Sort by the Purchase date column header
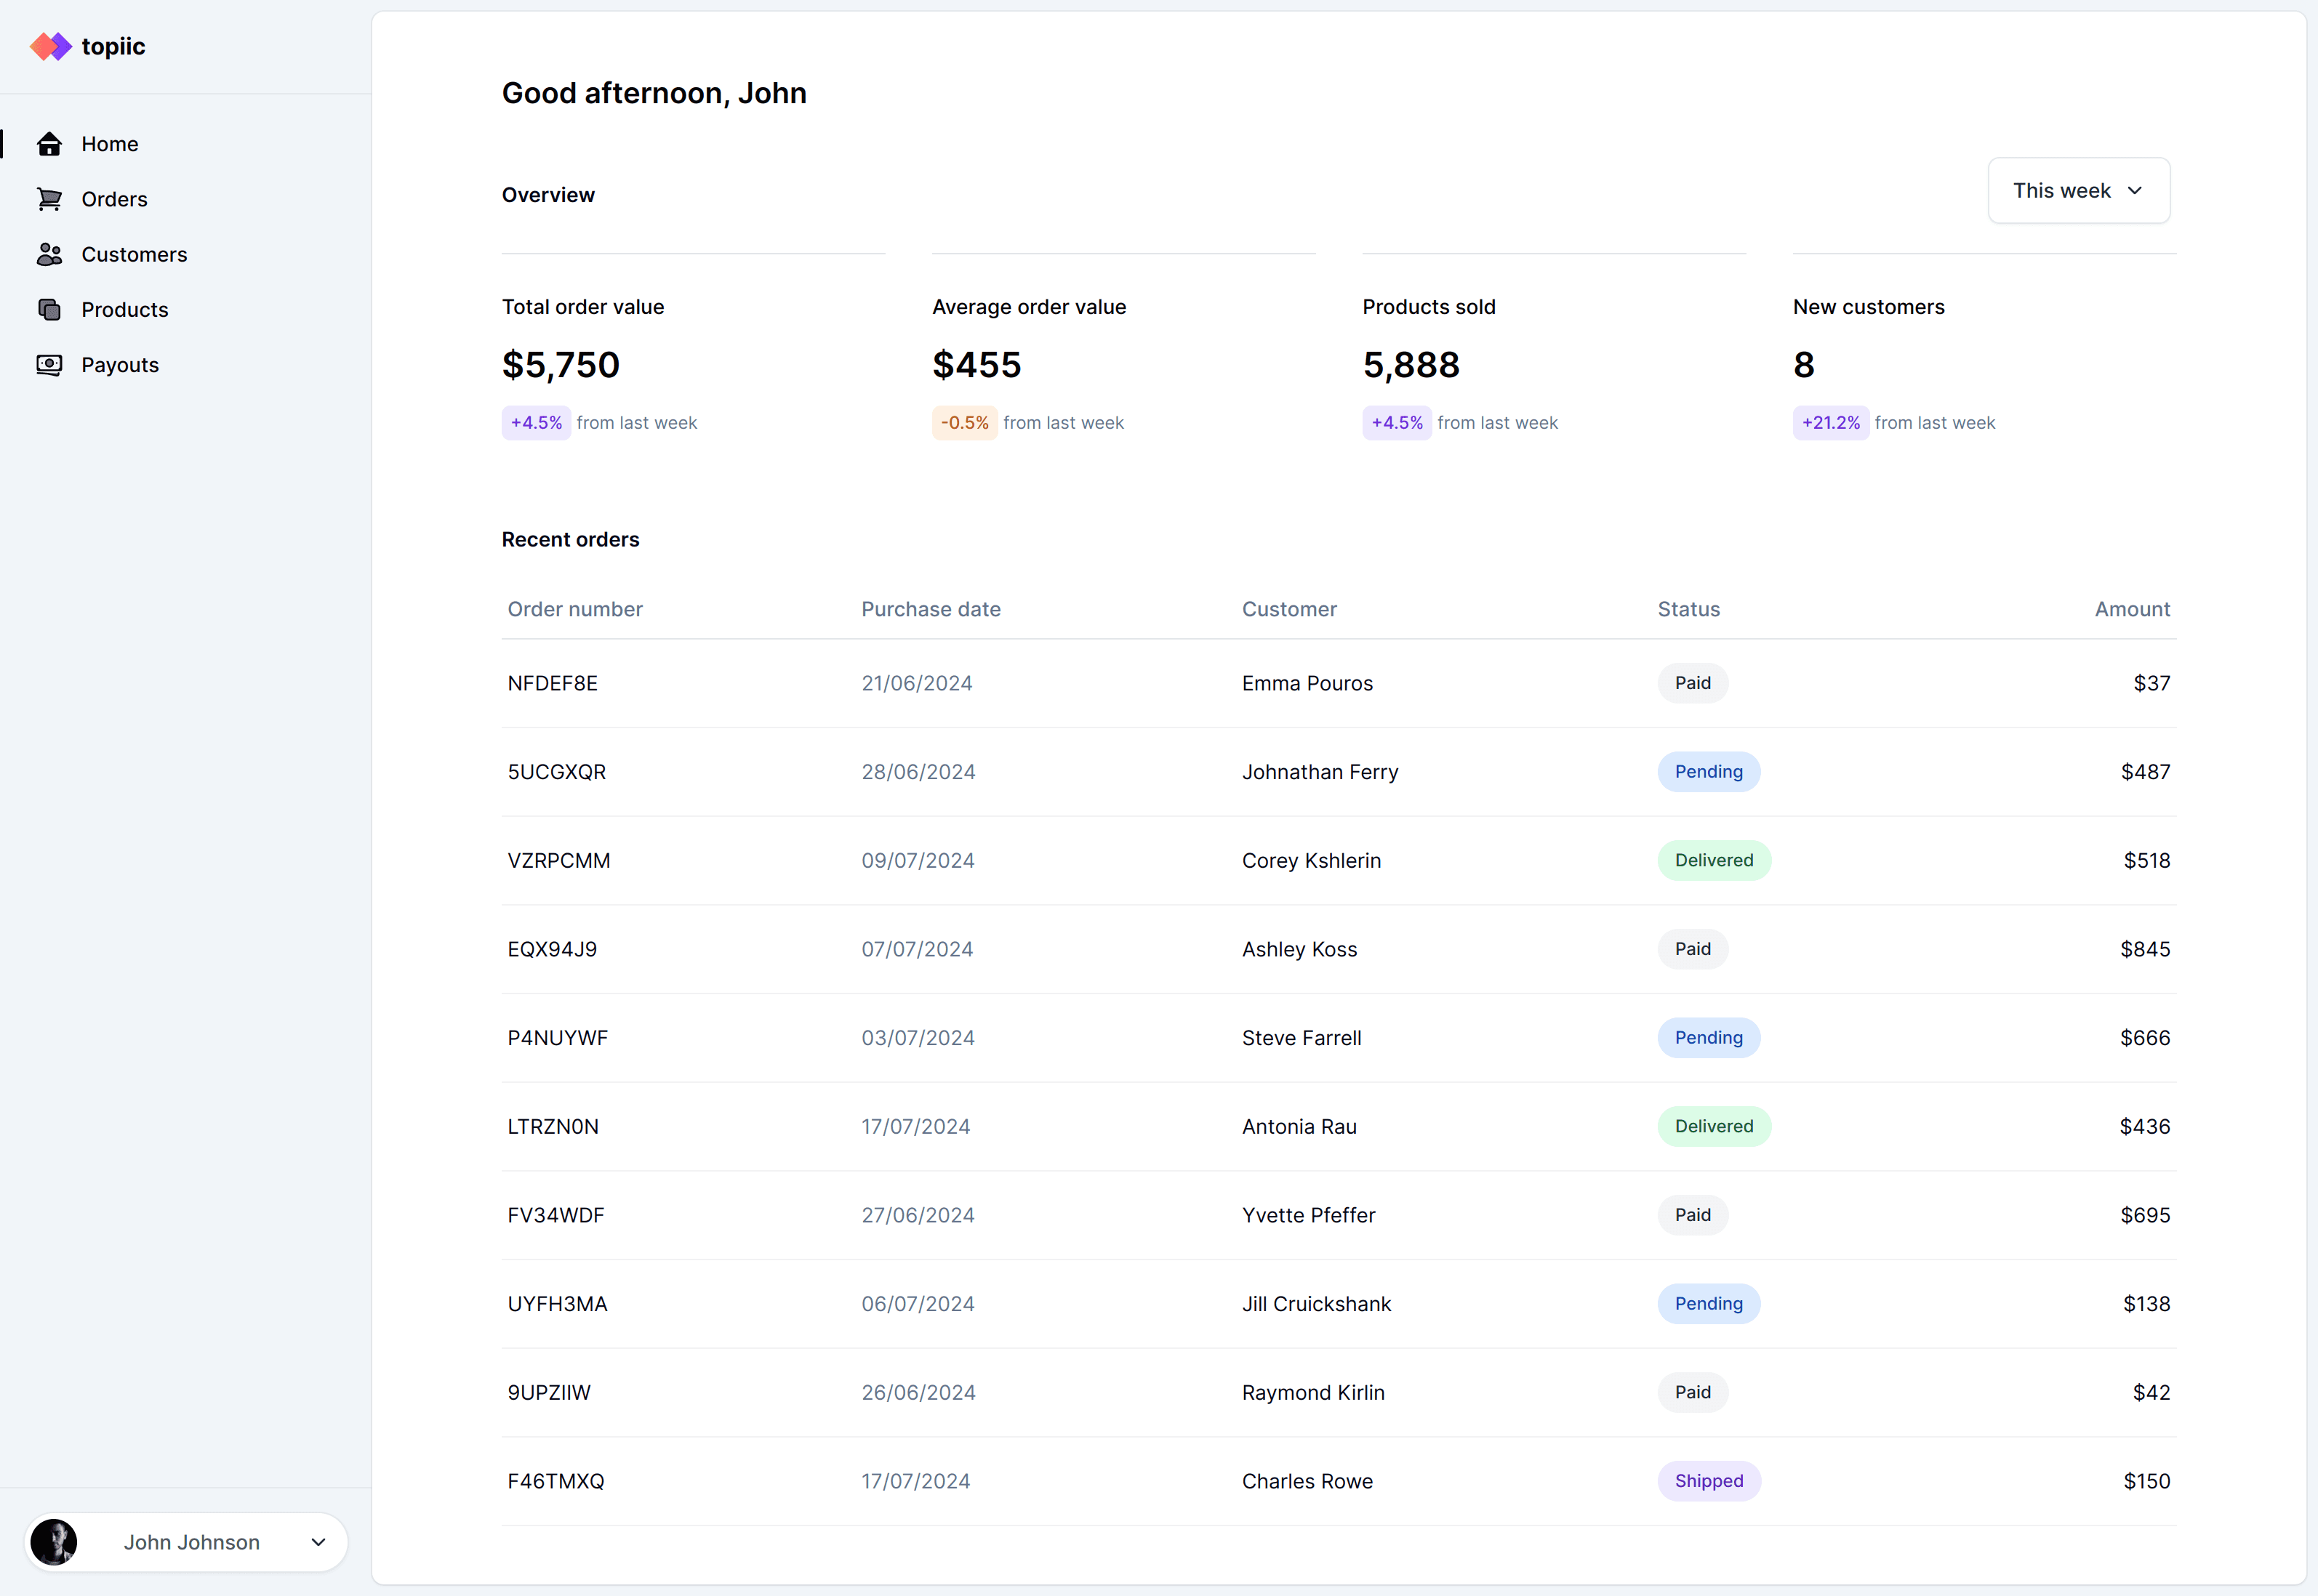Image resolution: width=2318 pixels, height=1596 pixels. (931, 609)
